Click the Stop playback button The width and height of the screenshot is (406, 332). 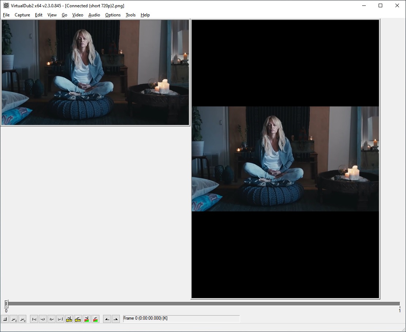[5, 319]
